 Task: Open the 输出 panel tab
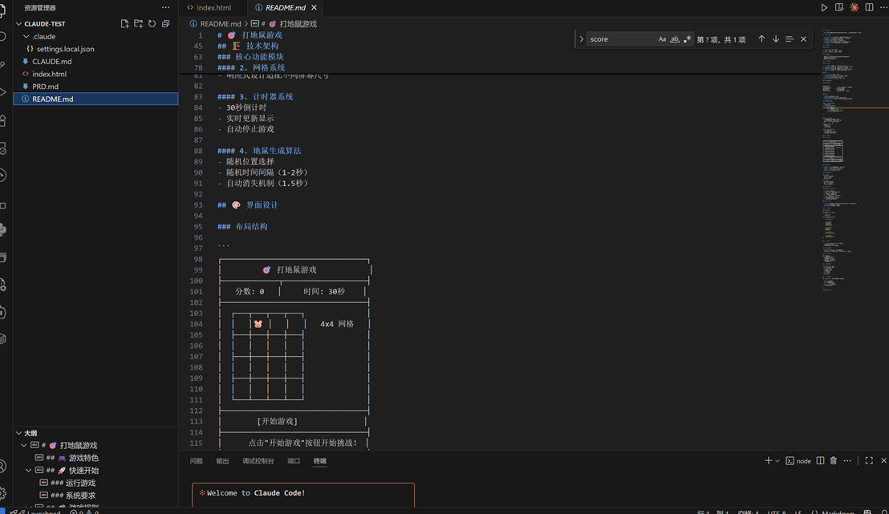click(222, 461)
